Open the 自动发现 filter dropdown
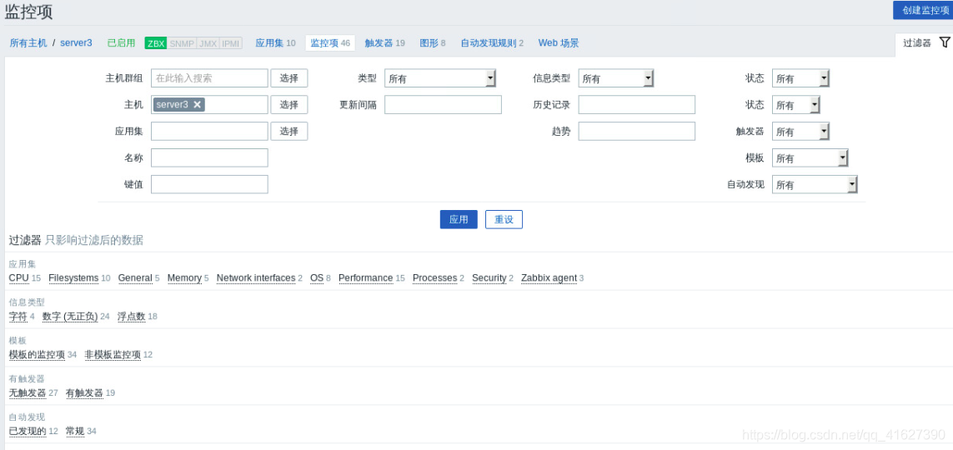Image resolution: width=953 pixels, height=450 pixels. tap(815, 185)
